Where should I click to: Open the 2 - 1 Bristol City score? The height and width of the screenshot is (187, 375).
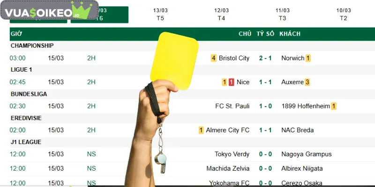(x=265, y=58)
